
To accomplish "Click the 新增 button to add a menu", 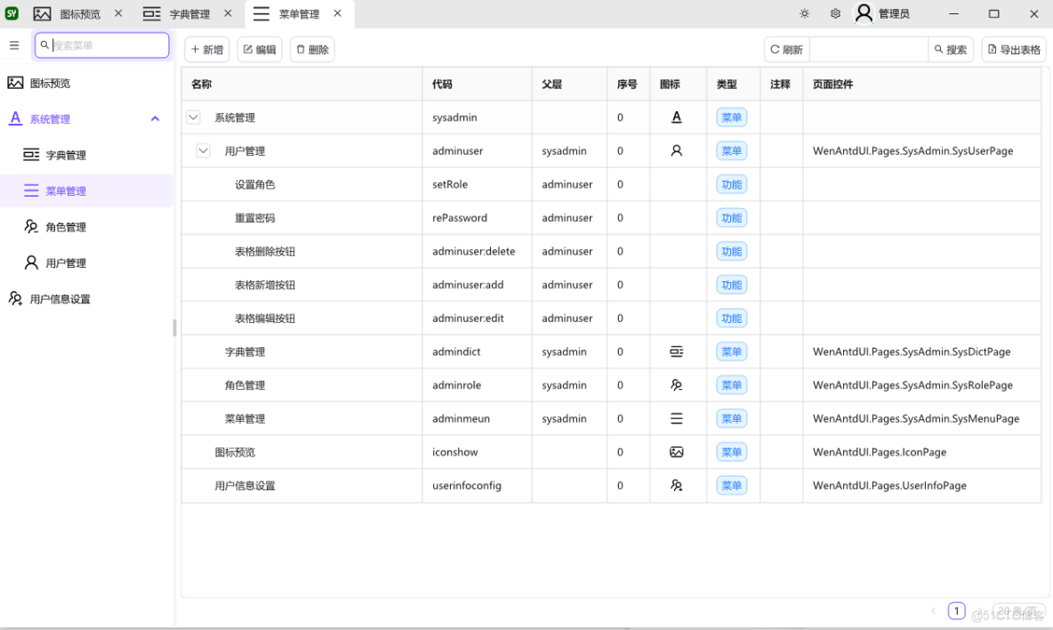I will pyautogui.click(x=206, y=49).
